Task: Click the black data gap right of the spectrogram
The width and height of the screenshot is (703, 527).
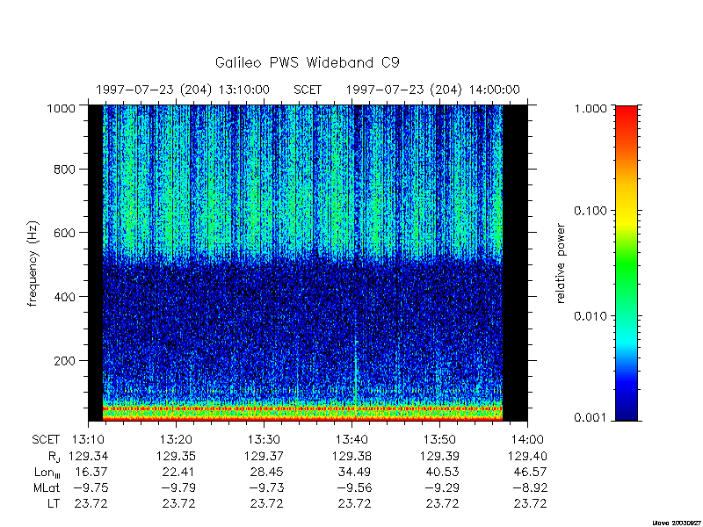Action: (x=515, y=263)
